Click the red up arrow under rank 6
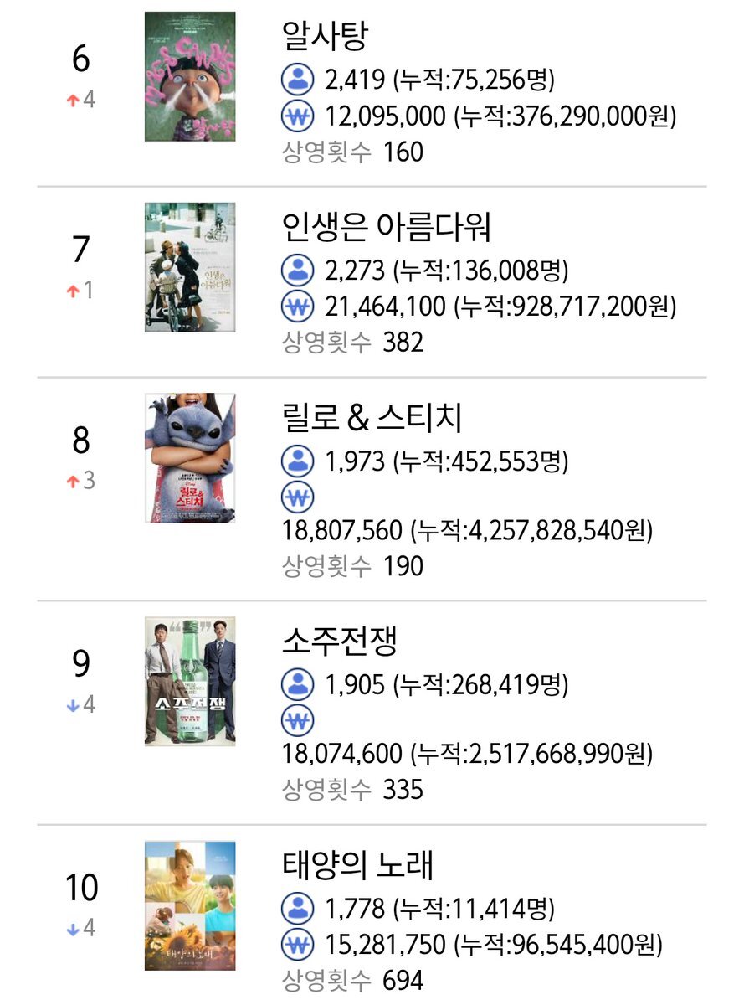The height and width of the screenshot is (1005, 744). pyautogui.click(x=72, y=100)
